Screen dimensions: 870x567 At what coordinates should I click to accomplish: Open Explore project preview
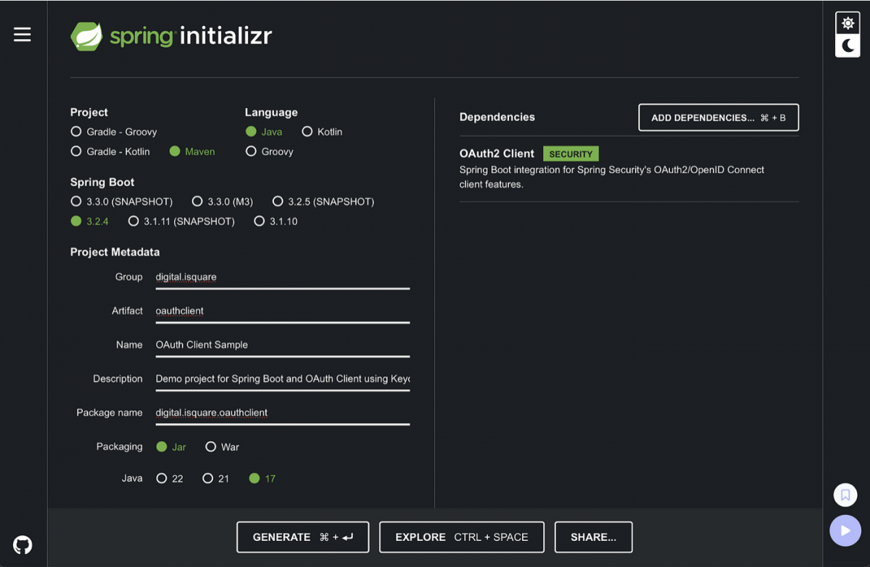click(x=461, y=537)
